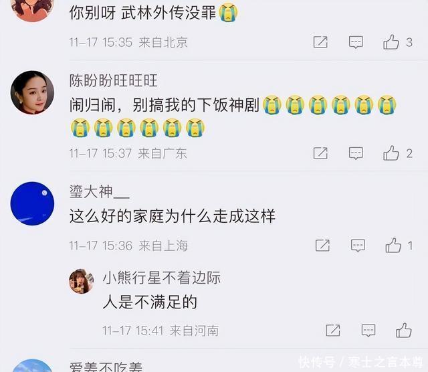Like the 武林外传没罪 comment
The width and height of the screenshot is (428, 372).
pos(391,41)
